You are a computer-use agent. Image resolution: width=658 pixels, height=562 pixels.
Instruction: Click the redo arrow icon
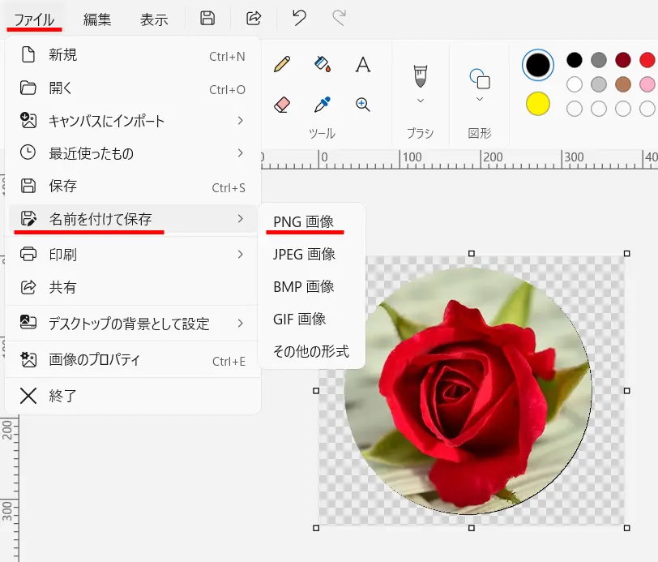[339, 18]
